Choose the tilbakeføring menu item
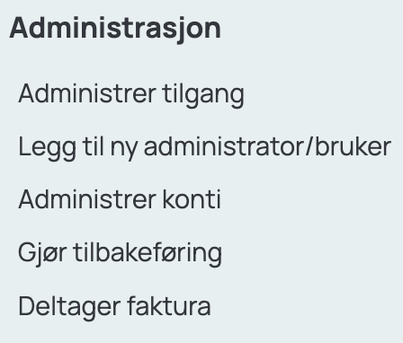The width and height of the screenshot is (403, 343). point(121,254)
